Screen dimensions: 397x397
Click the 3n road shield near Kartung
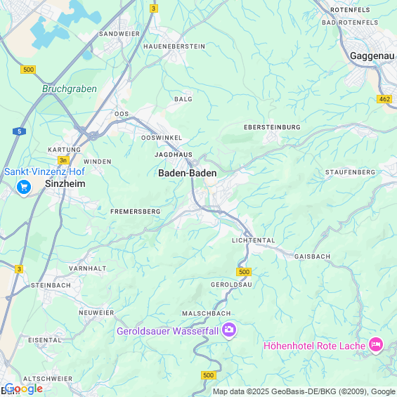point(63,160)
